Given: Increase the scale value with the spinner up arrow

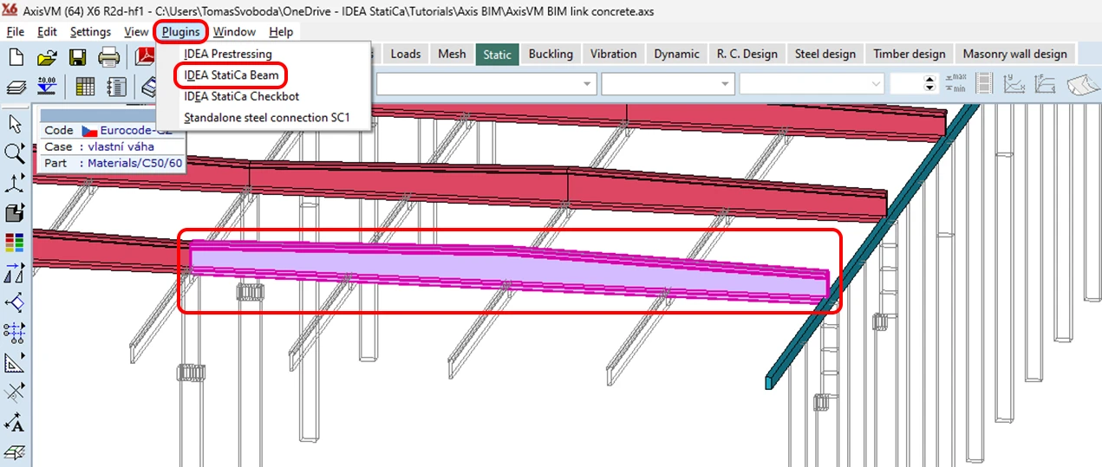Looking at the screenshot, I should pos(930,80).
